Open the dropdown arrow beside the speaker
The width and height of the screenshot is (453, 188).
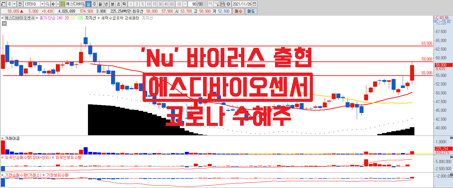coord(58,4)
